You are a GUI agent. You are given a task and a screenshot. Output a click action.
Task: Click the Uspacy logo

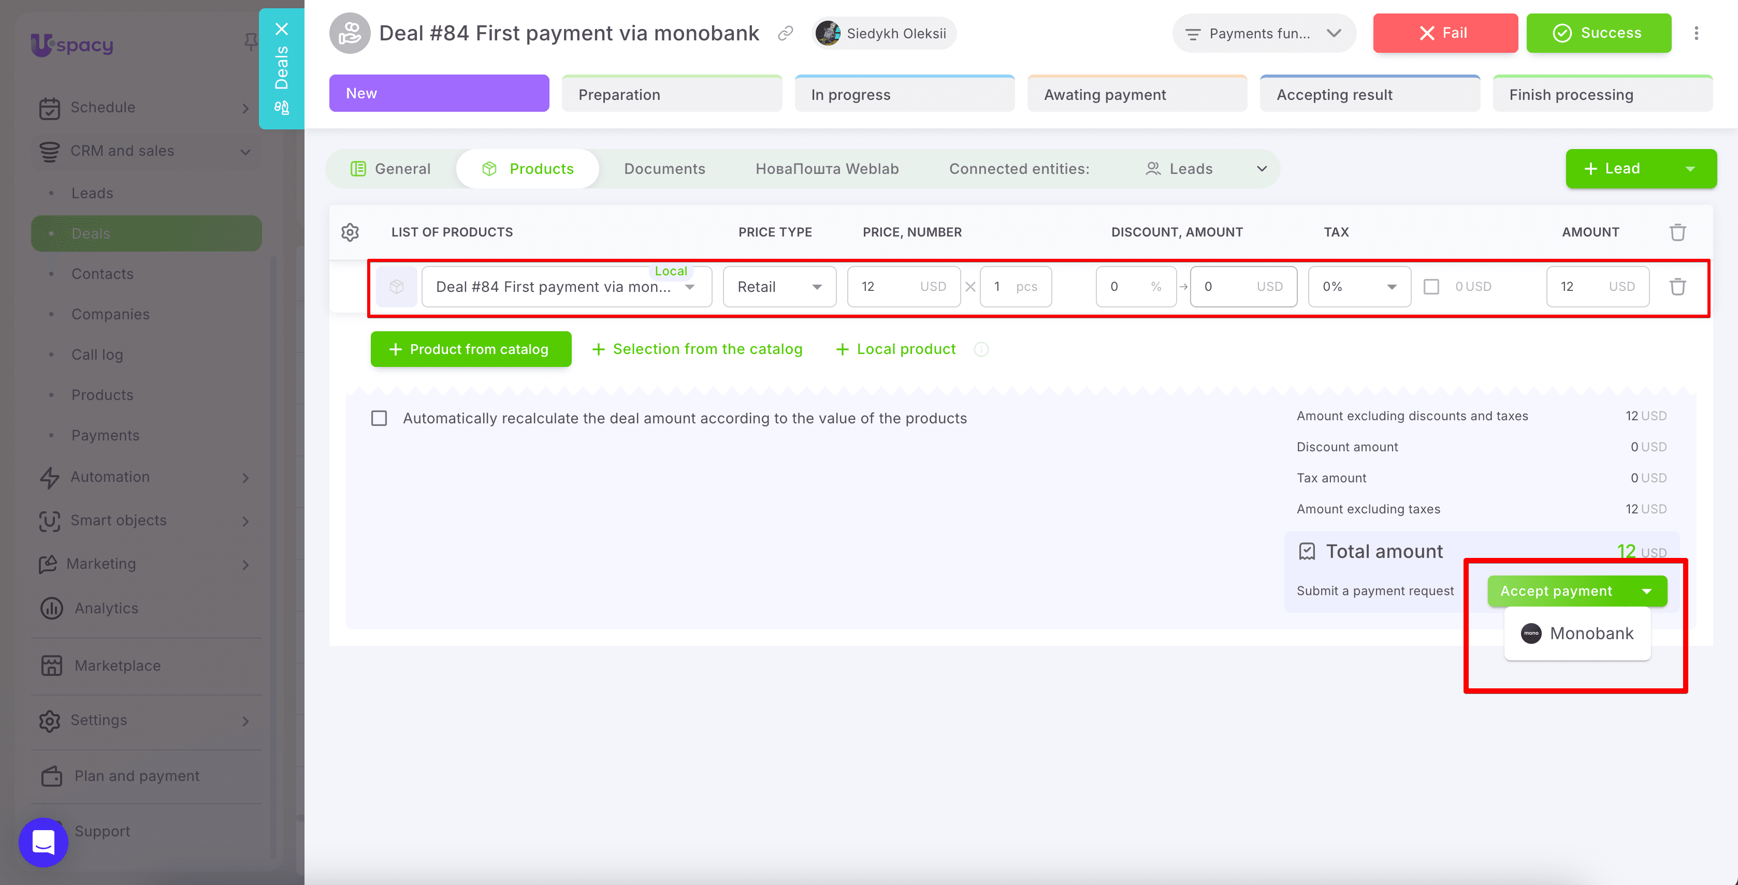coord(72,45)
